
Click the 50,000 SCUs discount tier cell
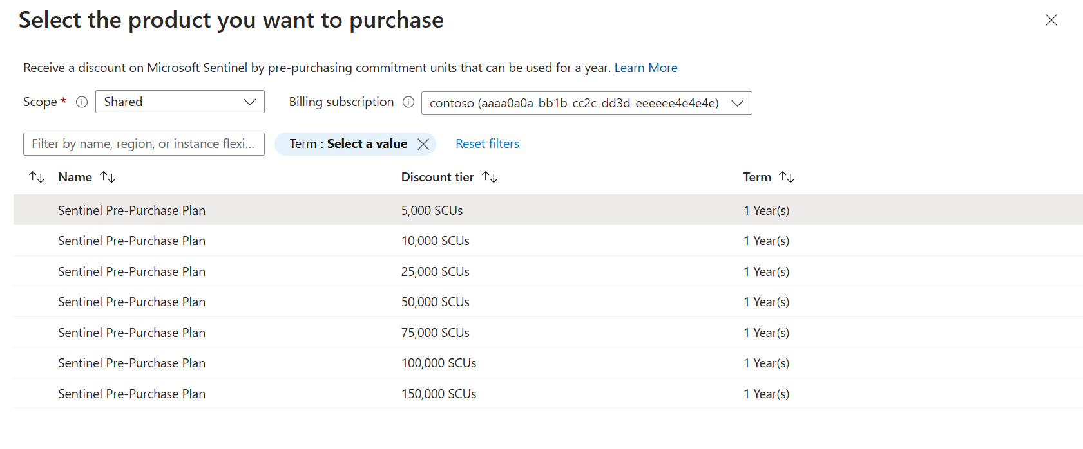coord(436,302)
